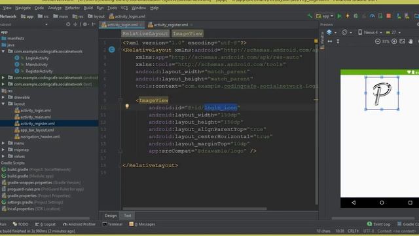The width and height of the screenshot is (419, 236).
Task: Click the orientation icon in Preview toolbar
Action: pyautogui.click(x=344, y=32)
